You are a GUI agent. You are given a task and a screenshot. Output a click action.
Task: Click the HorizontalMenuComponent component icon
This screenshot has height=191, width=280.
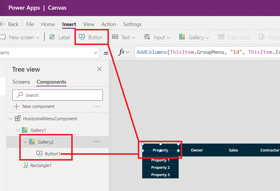pyautogui.click(x=17, y=118)
